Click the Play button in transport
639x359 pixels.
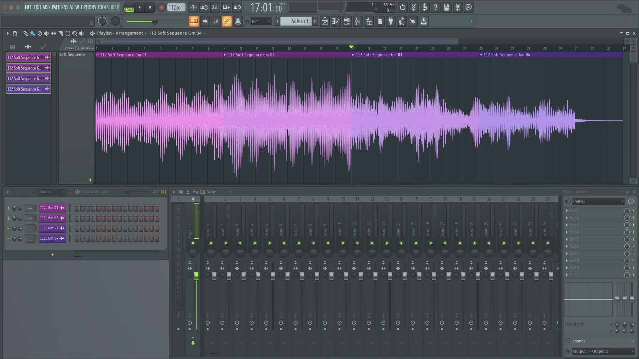pyautogui.click(x=139, y=7)
